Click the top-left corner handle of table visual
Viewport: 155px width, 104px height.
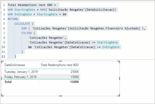click(2, 62)
